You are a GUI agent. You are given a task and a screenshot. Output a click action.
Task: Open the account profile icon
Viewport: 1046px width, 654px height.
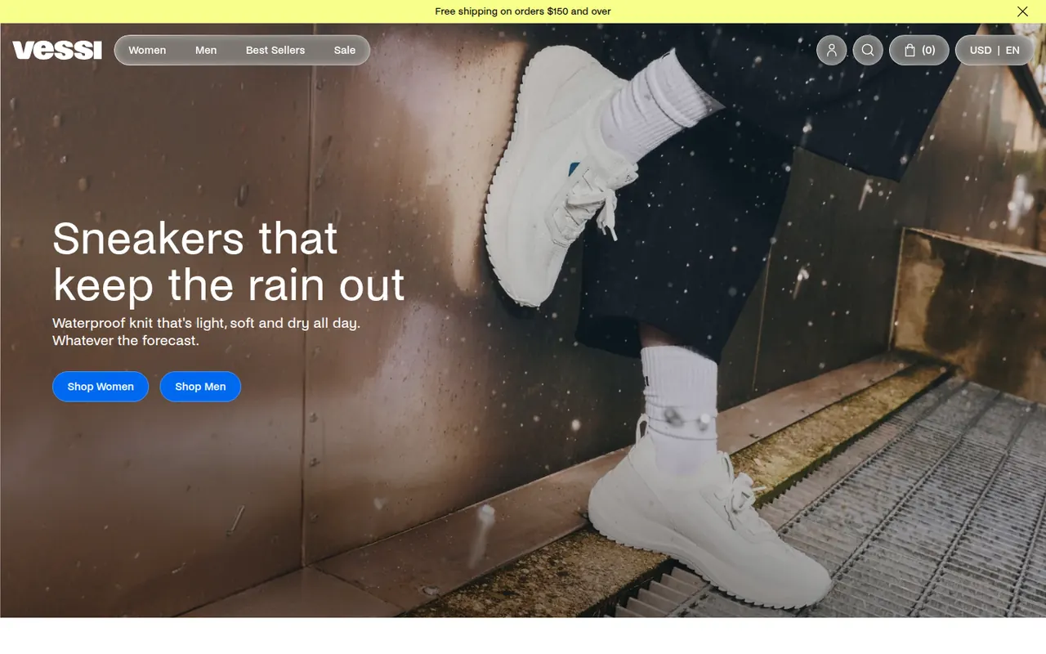(x=831, y=50)
